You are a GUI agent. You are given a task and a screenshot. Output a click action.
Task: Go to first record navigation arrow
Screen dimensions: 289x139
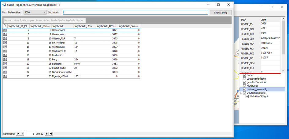pyautogui.click(x=18, y=134)
